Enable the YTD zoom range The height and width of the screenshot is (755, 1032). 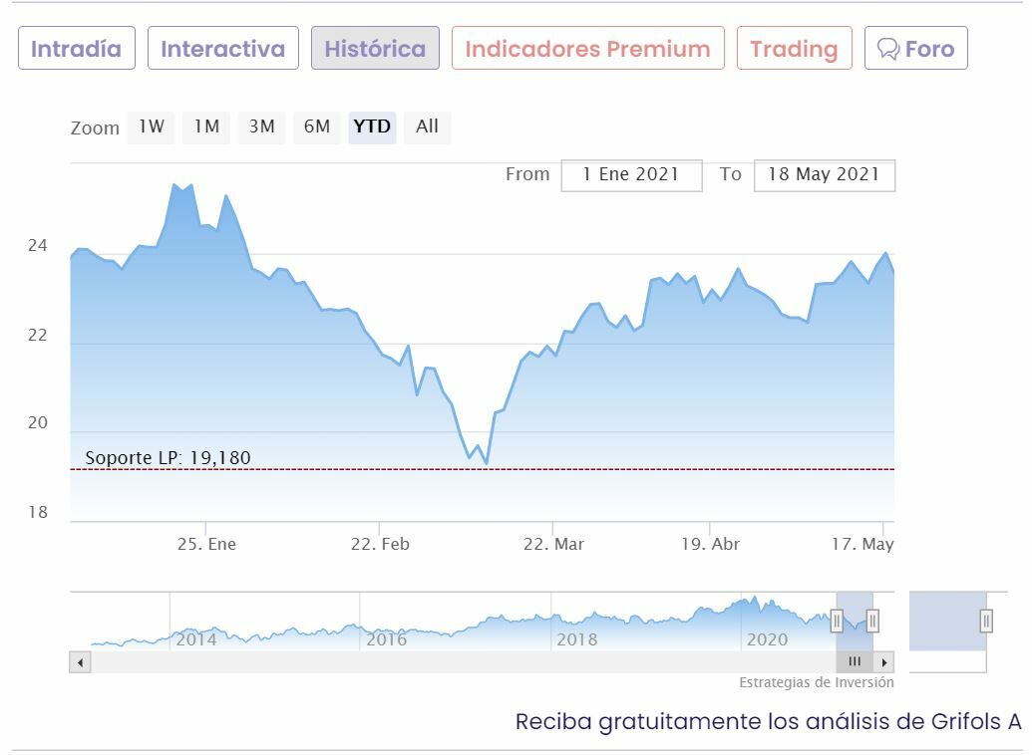[372, 126]
